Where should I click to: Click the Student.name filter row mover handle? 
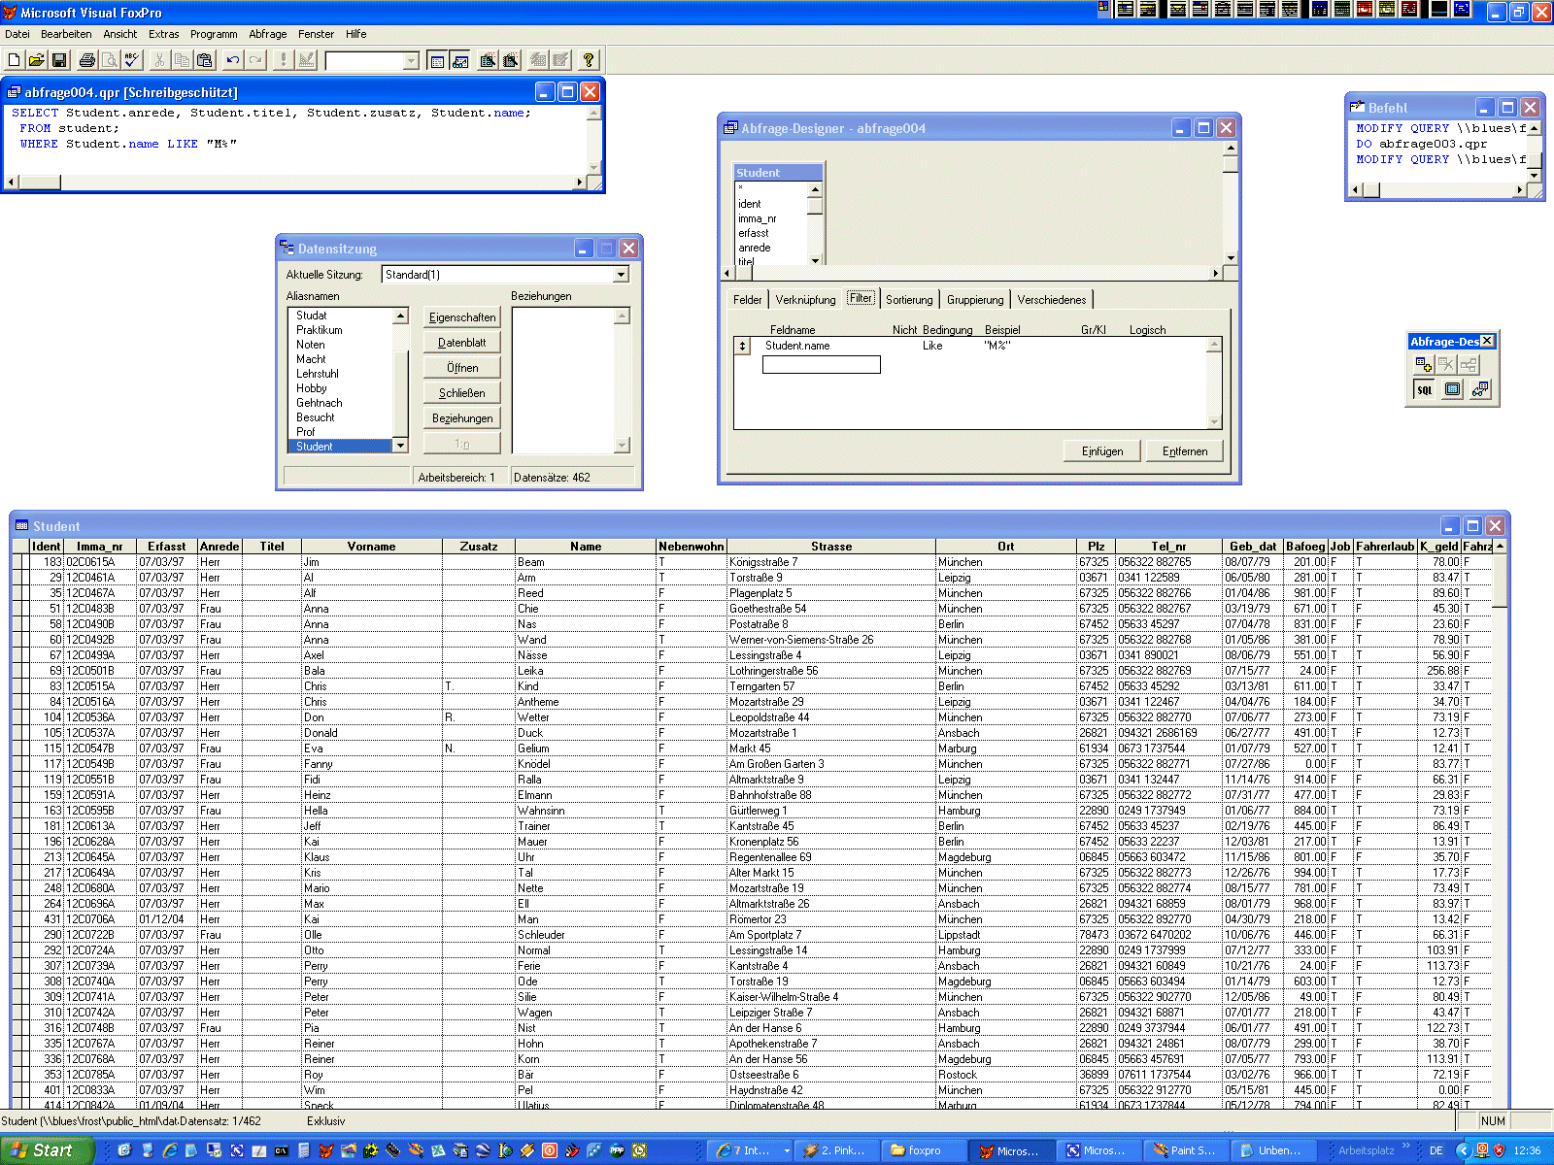click(x=743, y=346)
